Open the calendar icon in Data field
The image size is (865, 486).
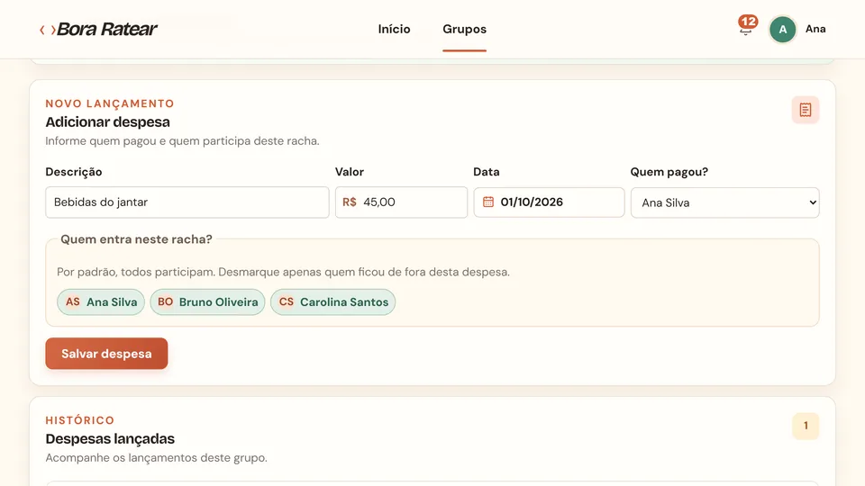click(488, 202)
